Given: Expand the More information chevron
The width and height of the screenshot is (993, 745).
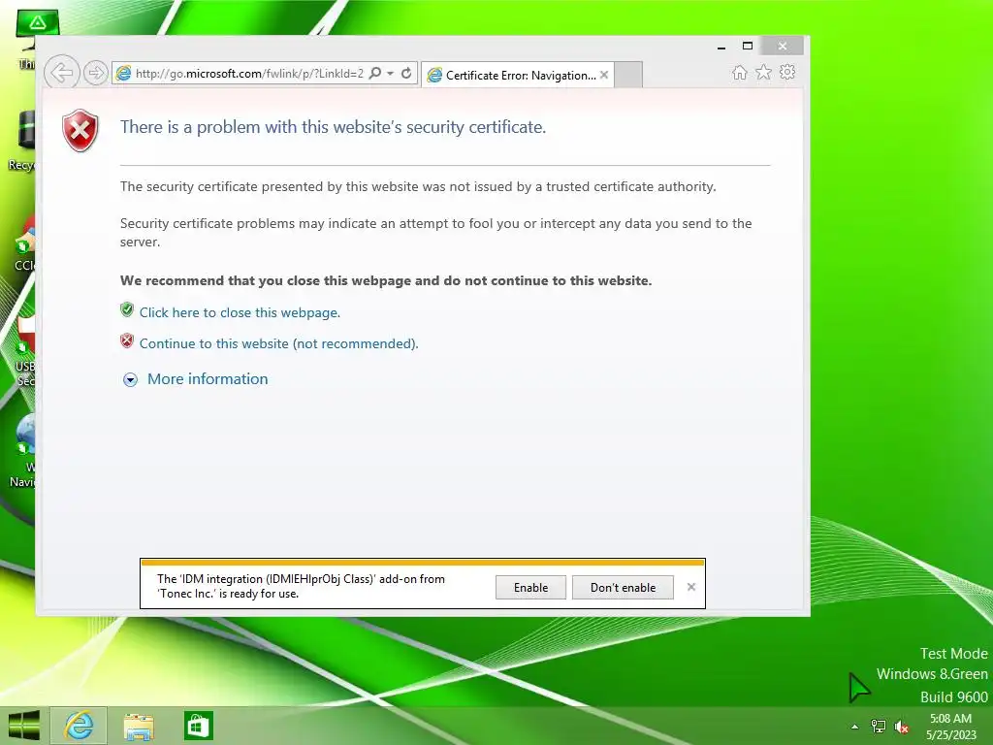Looking at the screenshot, I should (131, 379).
